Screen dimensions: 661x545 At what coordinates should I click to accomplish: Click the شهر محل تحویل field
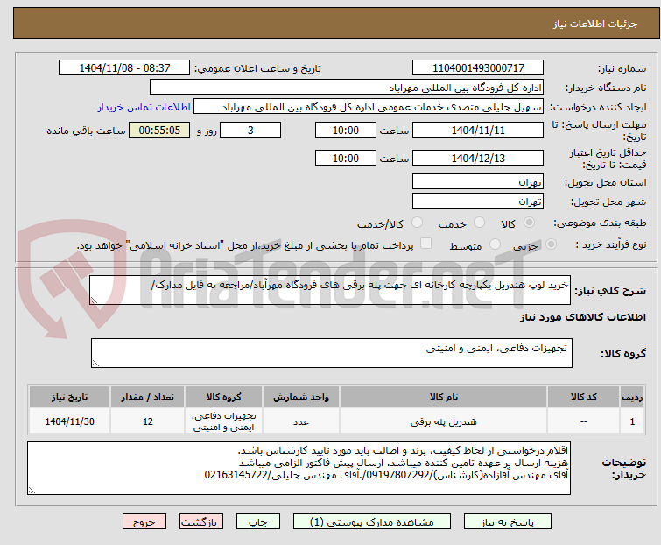(x=478, y=202)
